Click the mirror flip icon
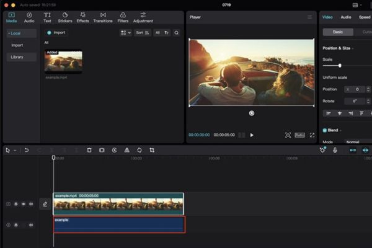Image resolution: width=372 pixels, height=248 pixels. (x=127, y=150)
